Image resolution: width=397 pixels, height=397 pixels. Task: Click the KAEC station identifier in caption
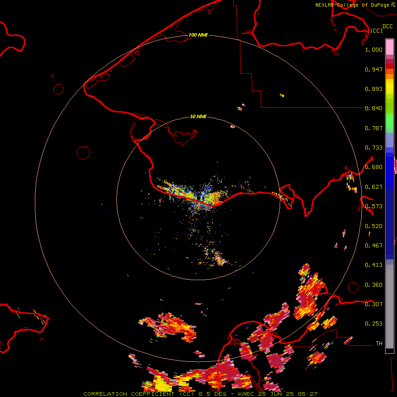(246, 394)
